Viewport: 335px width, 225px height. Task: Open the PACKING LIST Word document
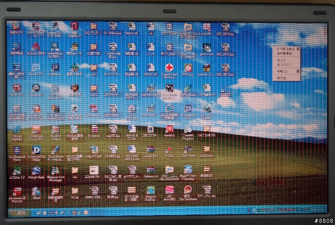[131, 149]
